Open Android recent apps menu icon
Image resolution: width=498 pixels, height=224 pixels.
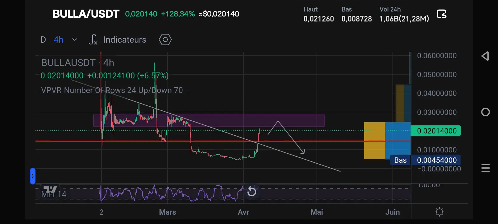[486, 168]
